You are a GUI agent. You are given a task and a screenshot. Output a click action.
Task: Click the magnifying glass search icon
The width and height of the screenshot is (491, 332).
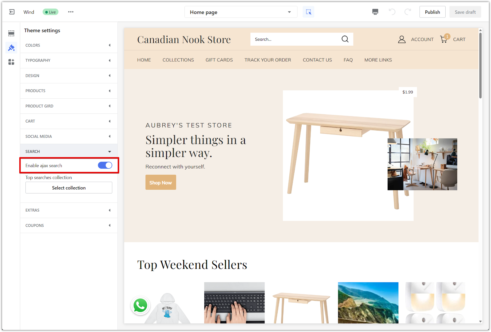345,39
